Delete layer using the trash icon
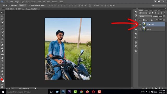 pos(163,88)
